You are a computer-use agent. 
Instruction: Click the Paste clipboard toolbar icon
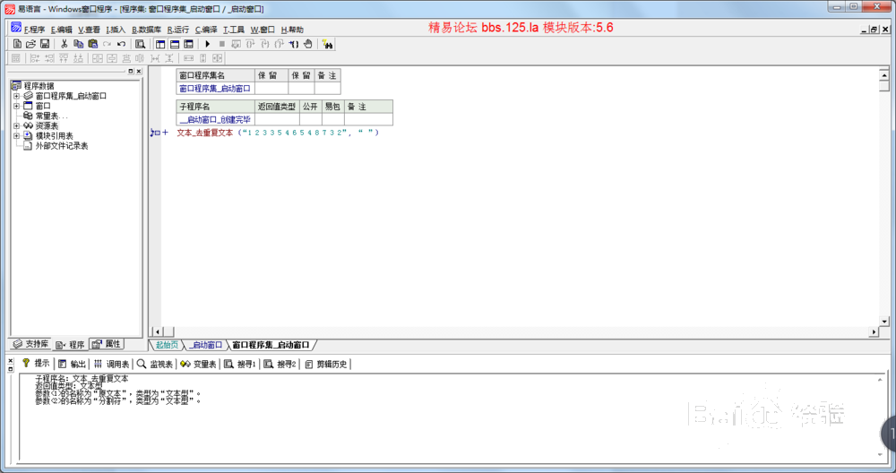click(92, 44)
